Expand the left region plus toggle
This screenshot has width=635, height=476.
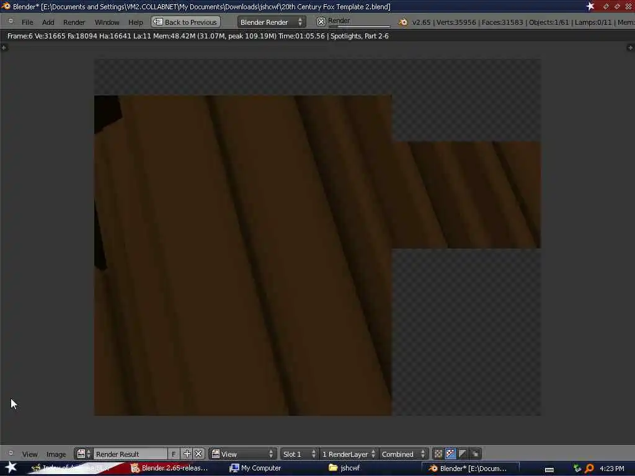pos(4,47)
